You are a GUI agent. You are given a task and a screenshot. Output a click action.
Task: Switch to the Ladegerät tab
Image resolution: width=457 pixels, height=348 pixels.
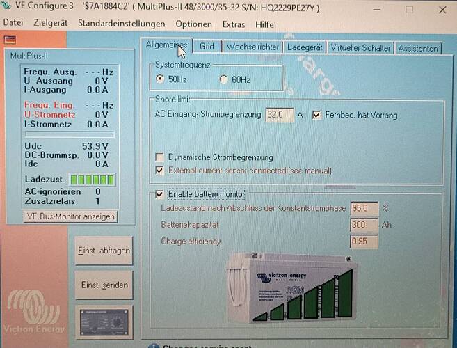click(x=305, y=47)
